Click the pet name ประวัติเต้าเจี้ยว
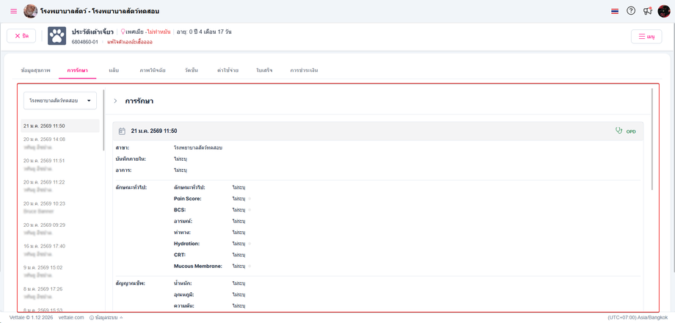Screen dimensions: 675x323 click(x=92, y=32)
